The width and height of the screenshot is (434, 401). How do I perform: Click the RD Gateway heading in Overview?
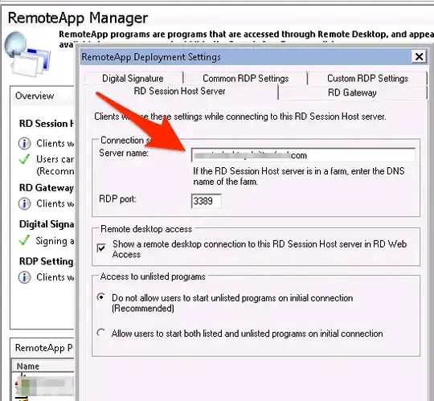point(47,187)
